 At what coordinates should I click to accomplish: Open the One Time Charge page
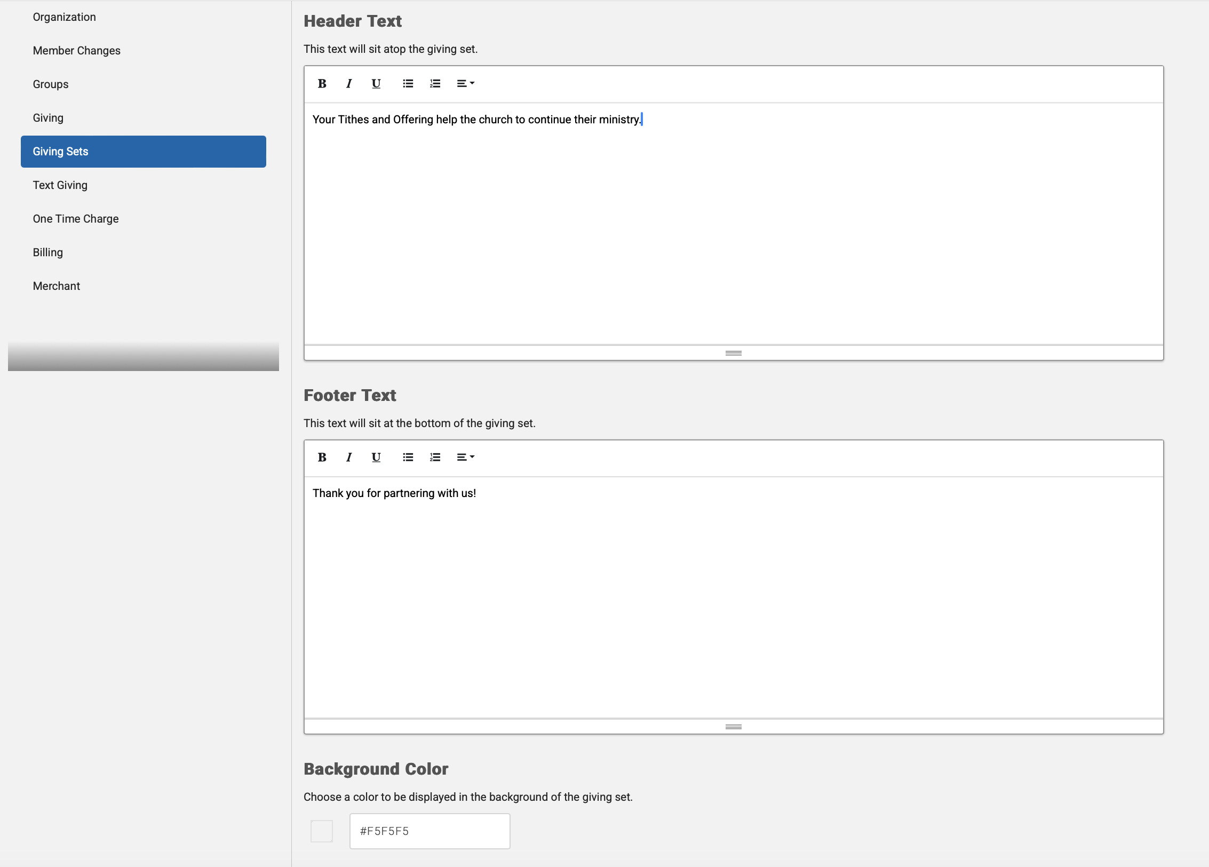[76, 218]
